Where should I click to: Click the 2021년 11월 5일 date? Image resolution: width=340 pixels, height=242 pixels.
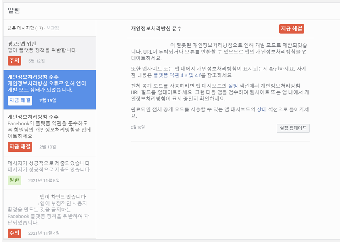click(x=44, y=181)
